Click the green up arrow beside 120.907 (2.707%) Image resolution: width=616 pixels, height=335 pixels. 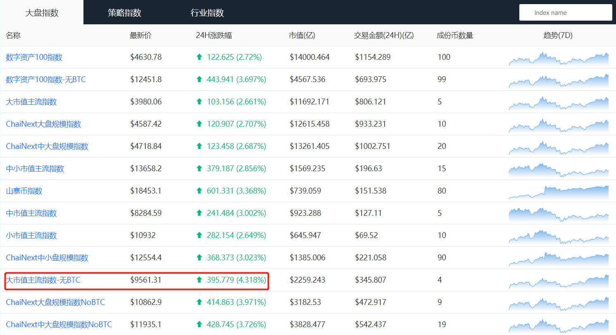pyautogui.click(x=200, y=124)
